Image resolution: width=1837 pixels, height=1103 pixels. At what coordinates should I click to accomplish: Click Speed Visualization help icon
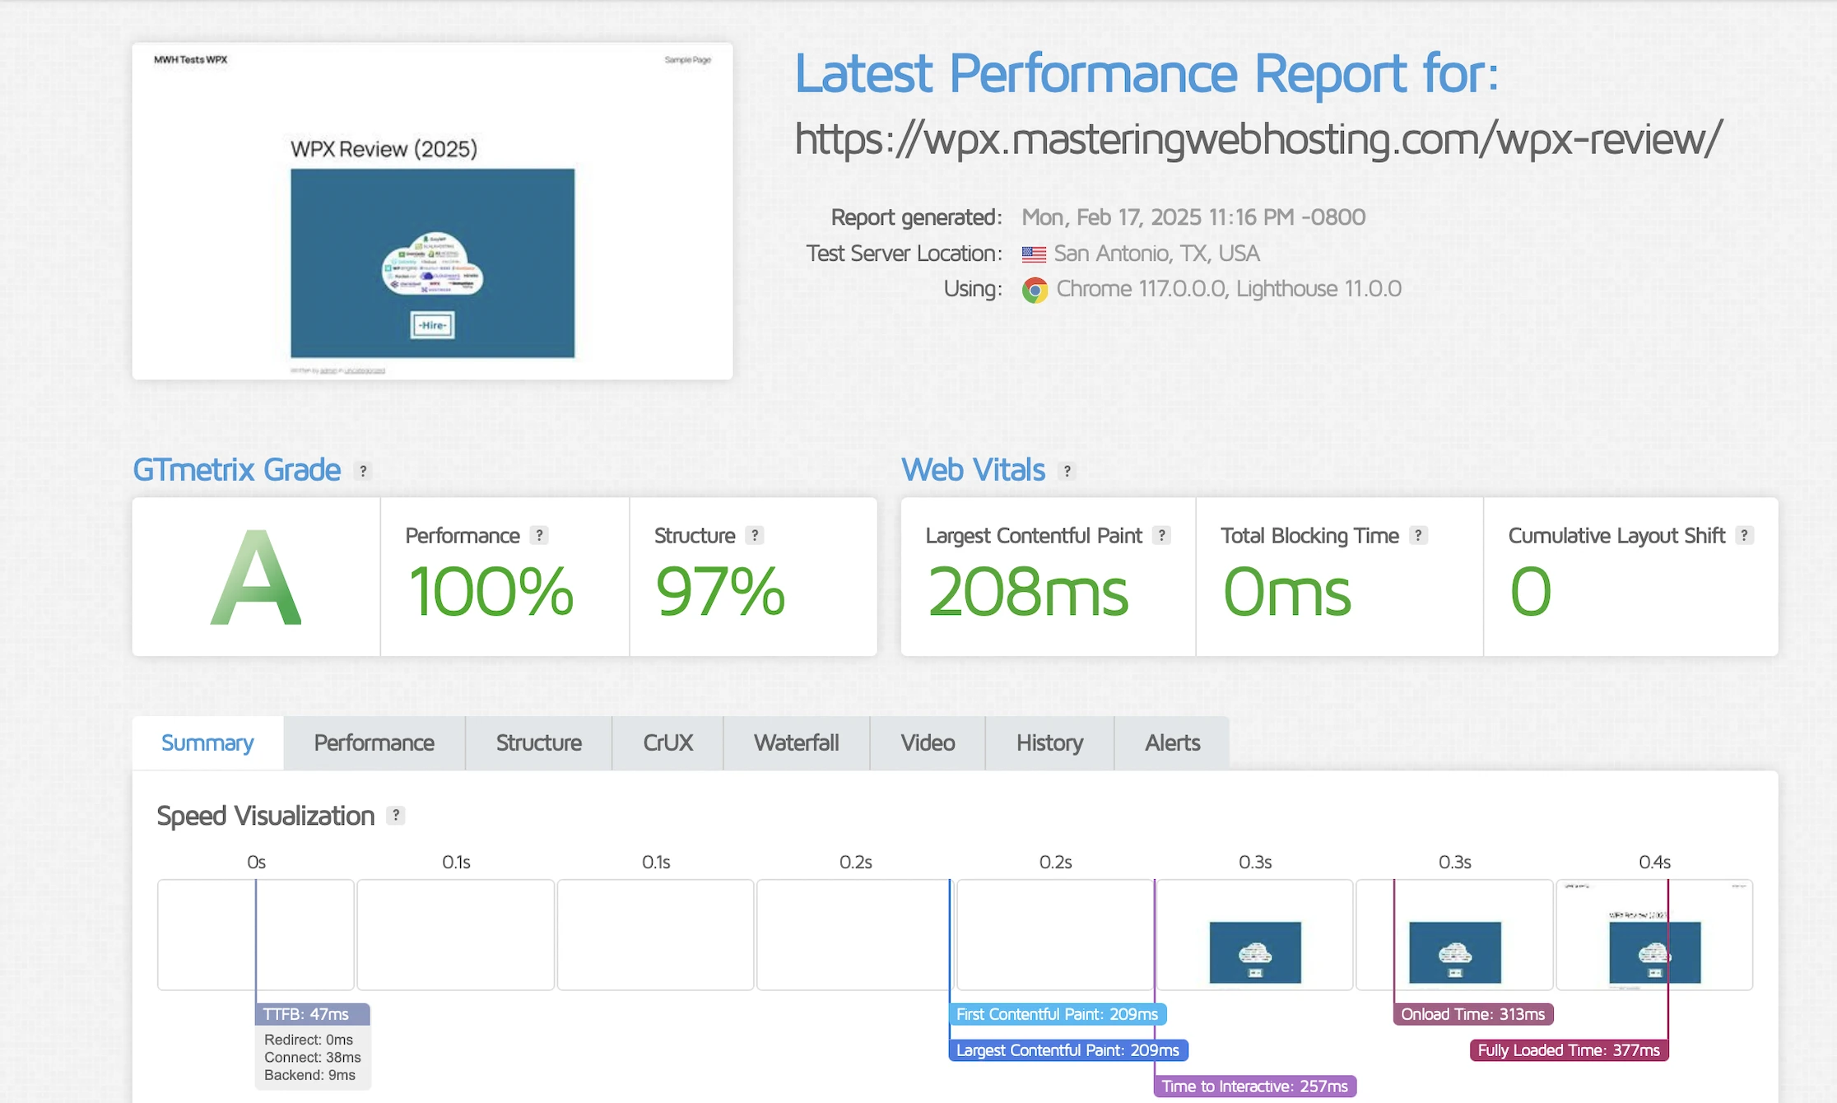click(x=396, y=815)
